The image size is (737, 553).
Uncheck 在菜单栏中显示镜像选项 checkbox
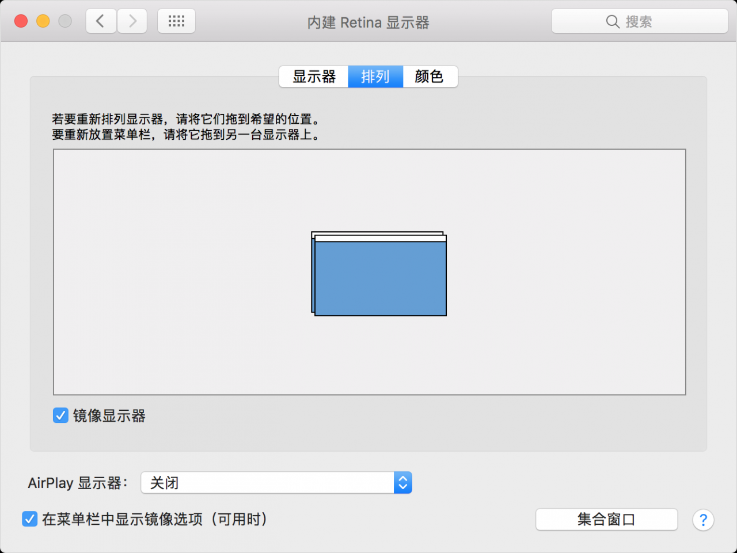coord(30,519)
